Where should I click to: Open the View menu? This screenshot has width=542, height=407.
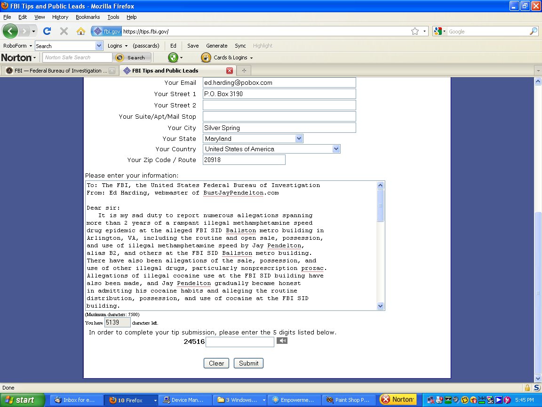point(40,17)
